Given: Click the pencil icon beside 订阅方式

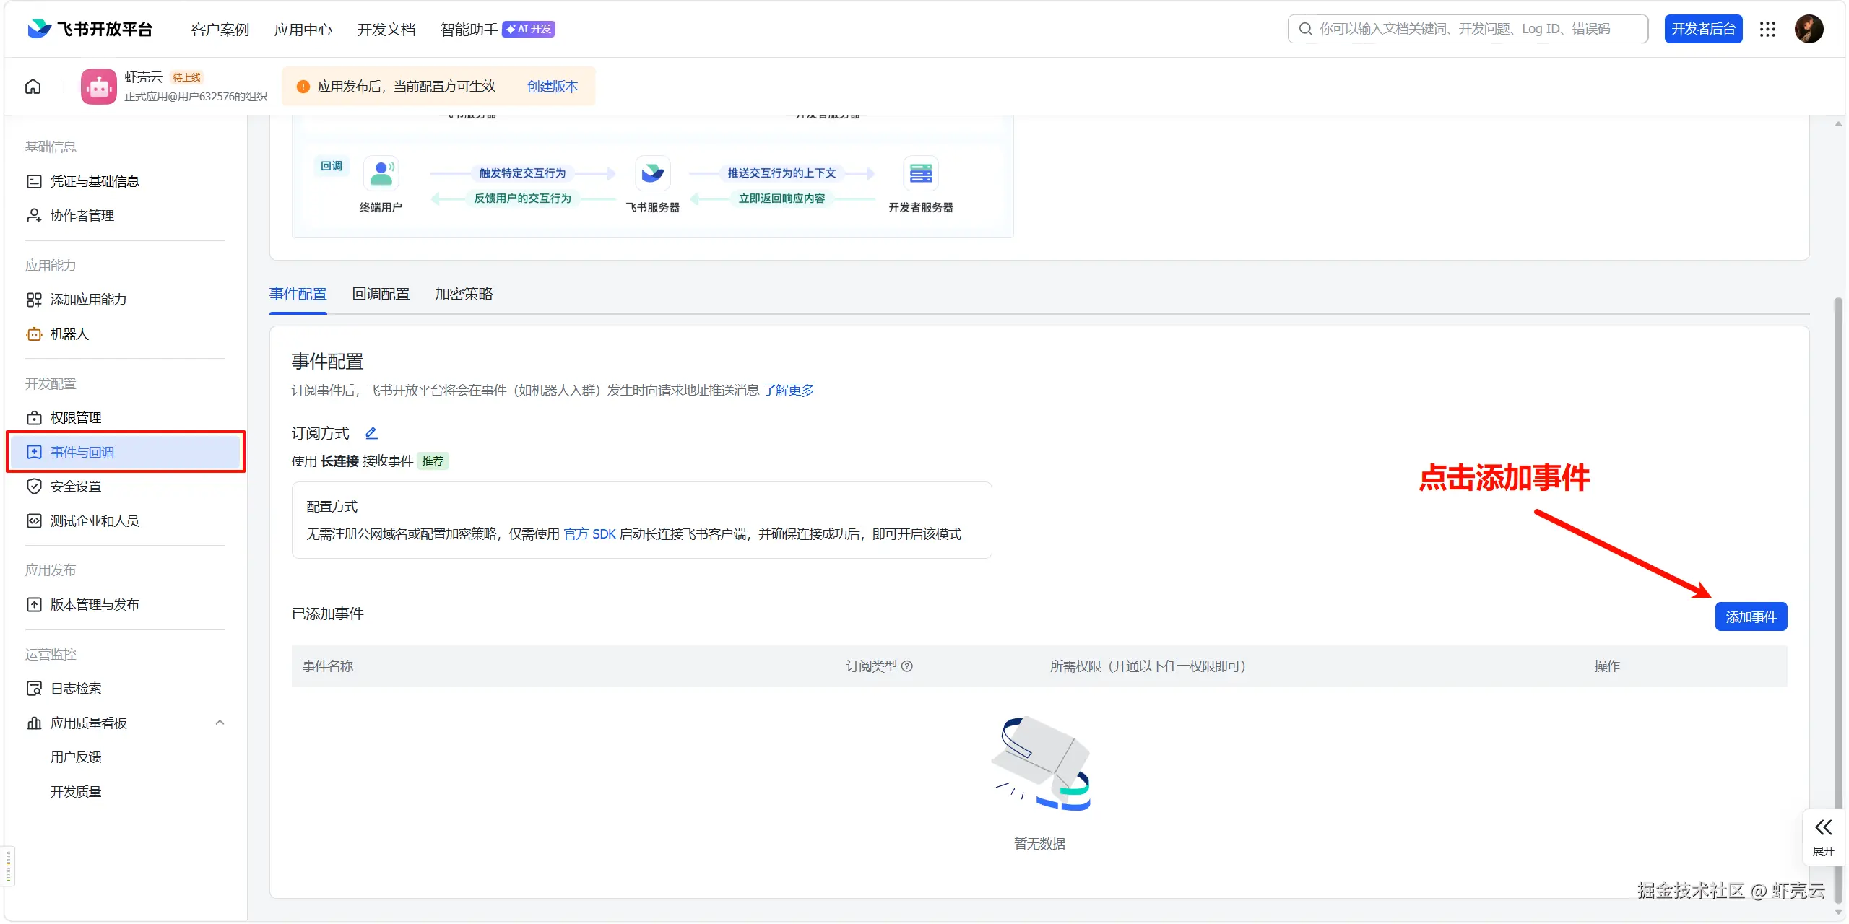Looking at the screenshot, I should point(371,433).
